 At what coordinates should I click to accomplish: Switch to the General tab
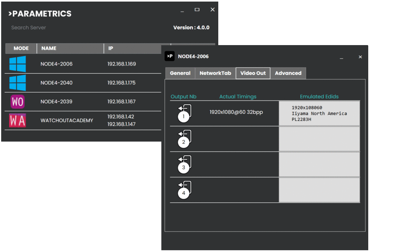tap(180, 73)
